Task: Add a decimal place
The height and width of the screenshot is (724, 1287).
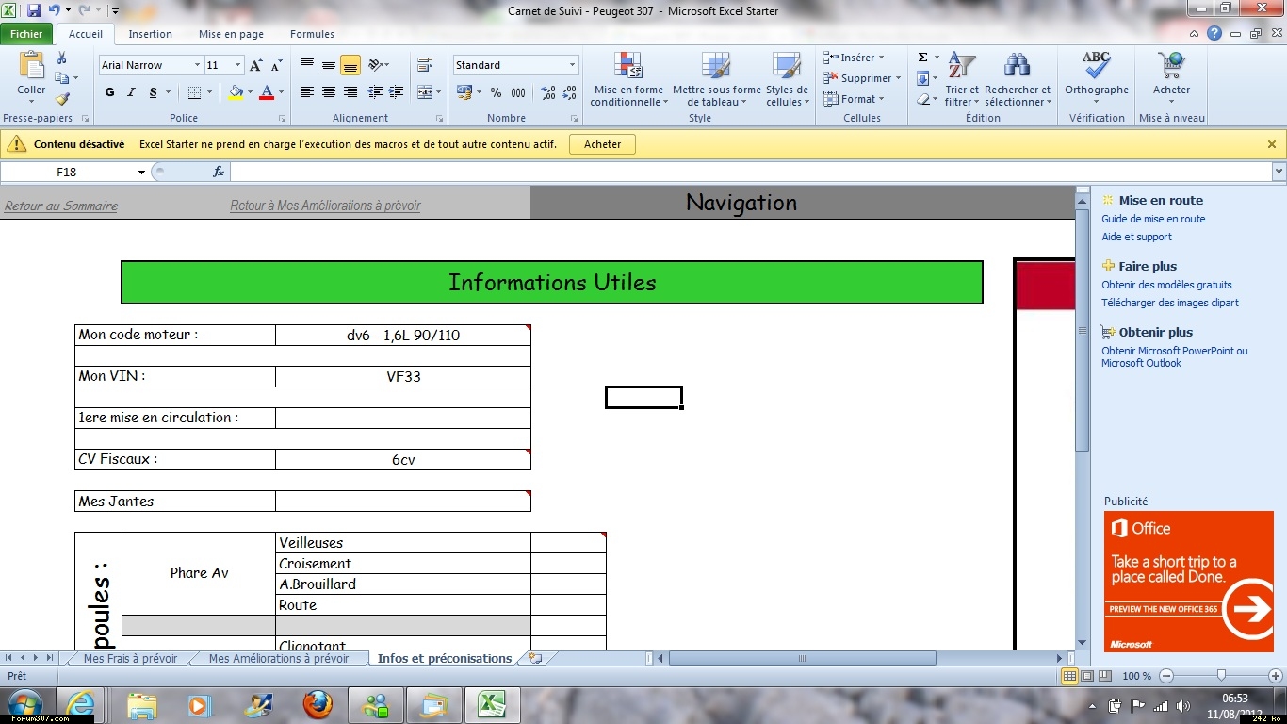Action: [549, 92]
